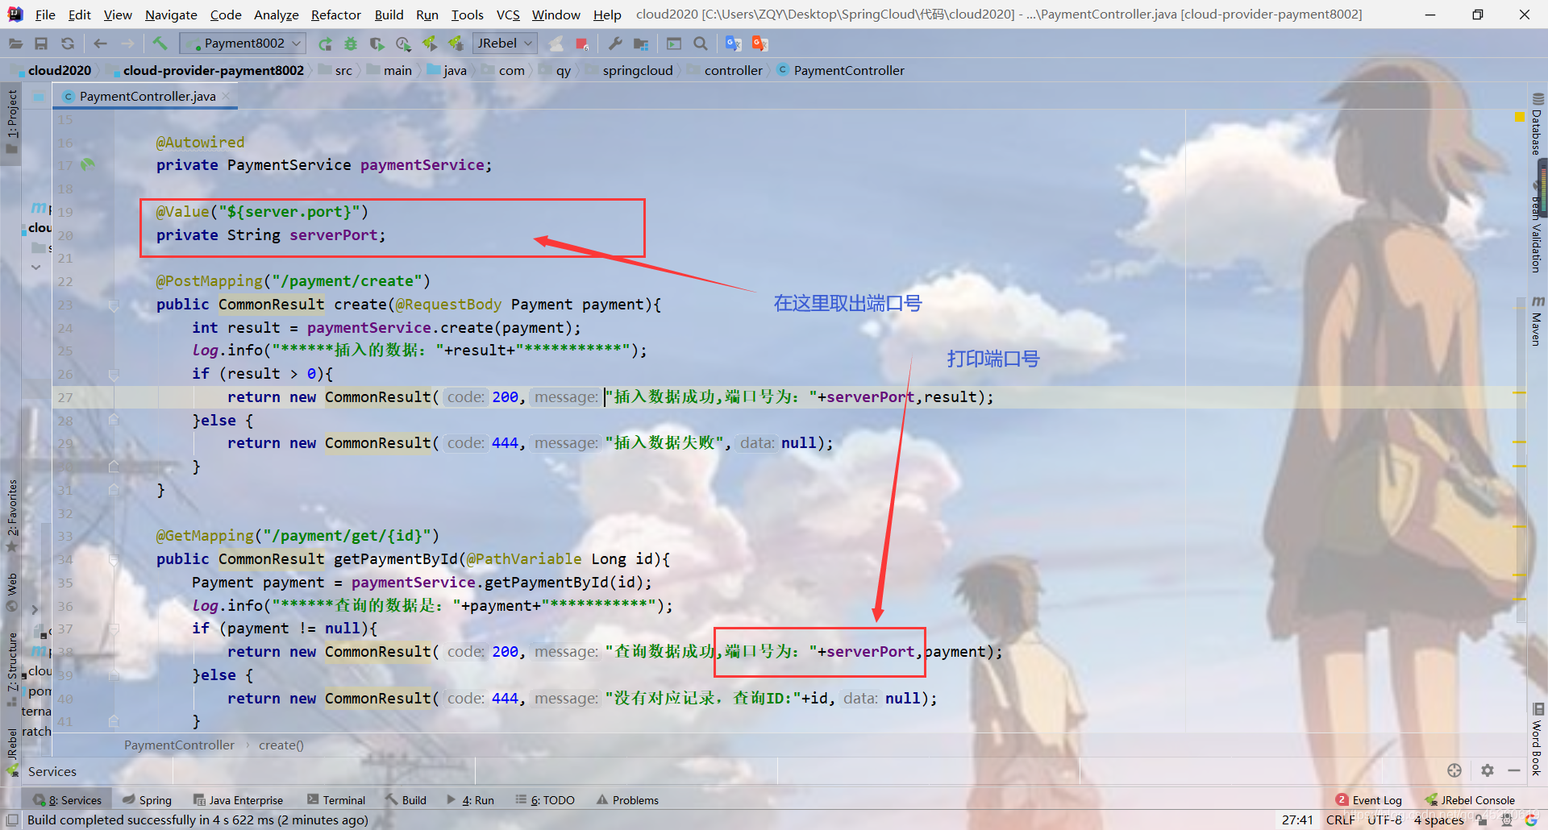Open settings via the wrench icon
Viewport: 1548px width, 830px height.
(x=615, y=44)
